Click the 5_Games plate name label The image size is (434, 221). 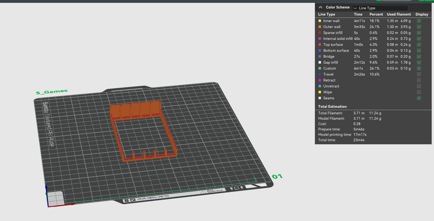tap(52, 92)
